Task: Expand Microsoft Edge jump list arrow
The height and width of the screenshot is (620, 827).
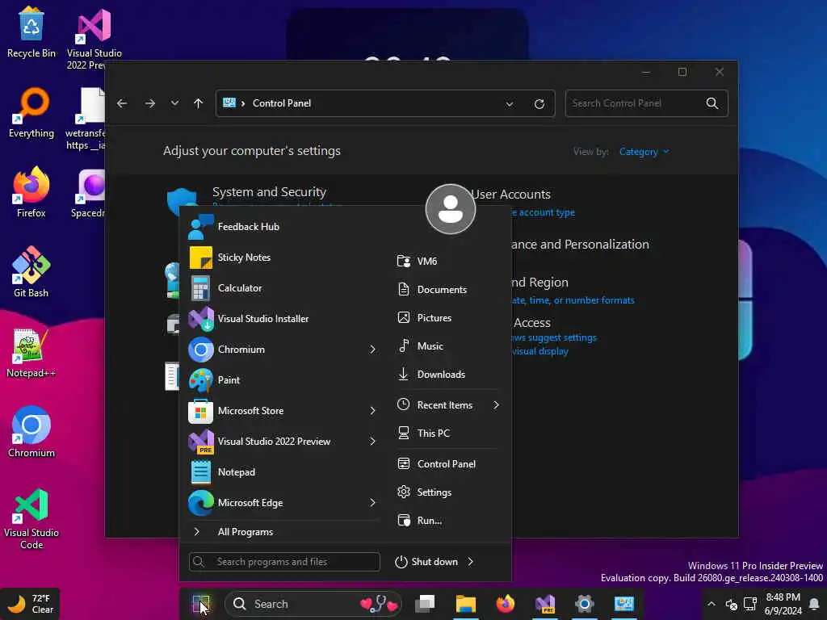Action: [x=372, y=502]
